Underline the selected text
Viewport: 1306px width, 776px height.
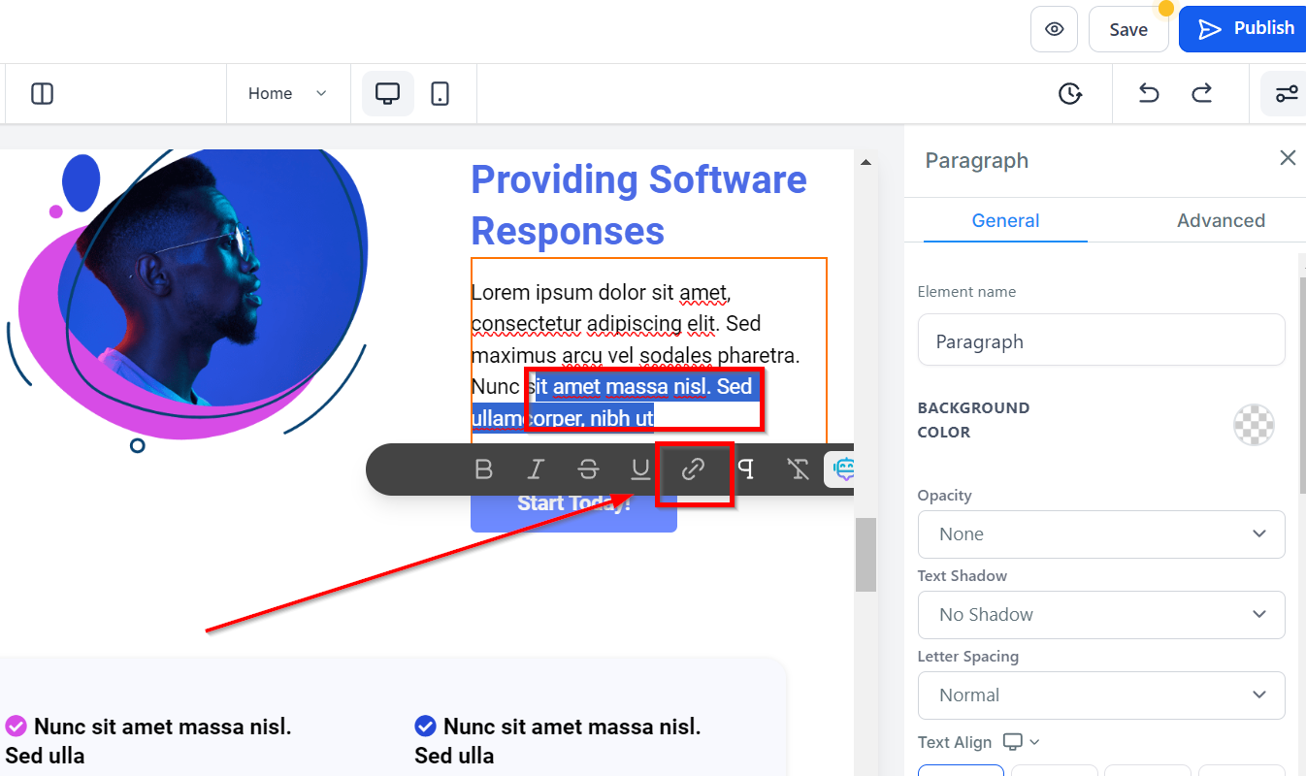pyautogui.click(x=640, y=470)
